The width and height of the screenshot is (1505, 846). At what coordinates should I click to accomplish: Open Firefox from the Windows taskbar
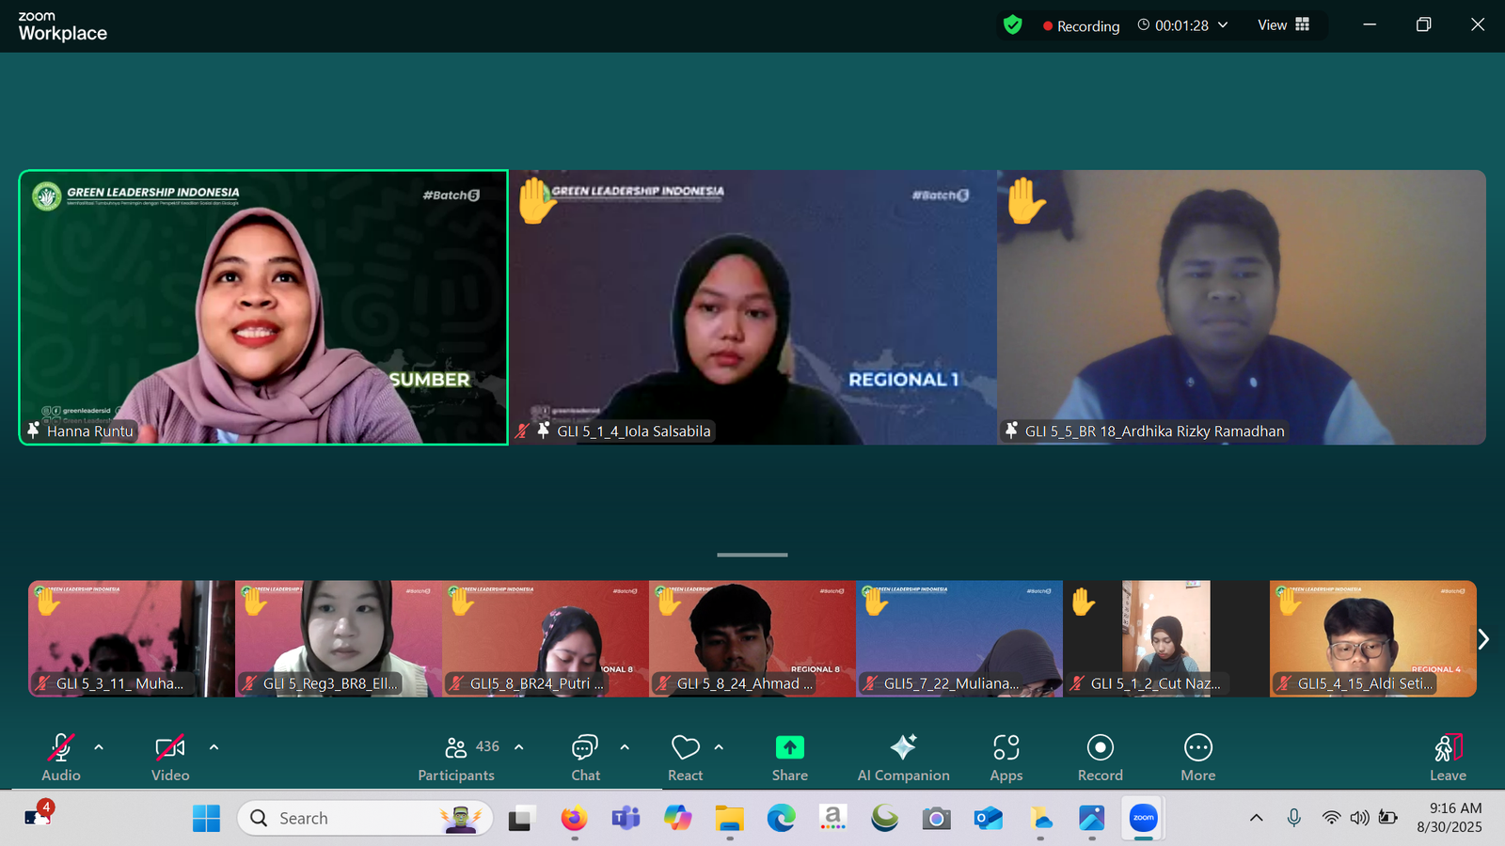574,819
